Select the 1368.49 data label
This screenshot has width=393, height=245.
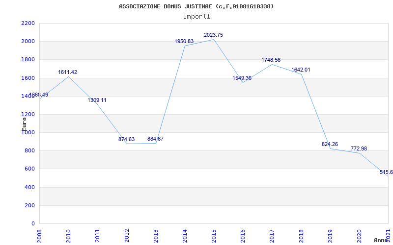(x=39, y=95)
